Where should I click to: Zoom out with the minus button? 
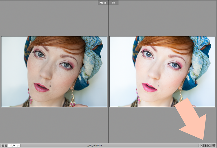(x=3, y=145)
